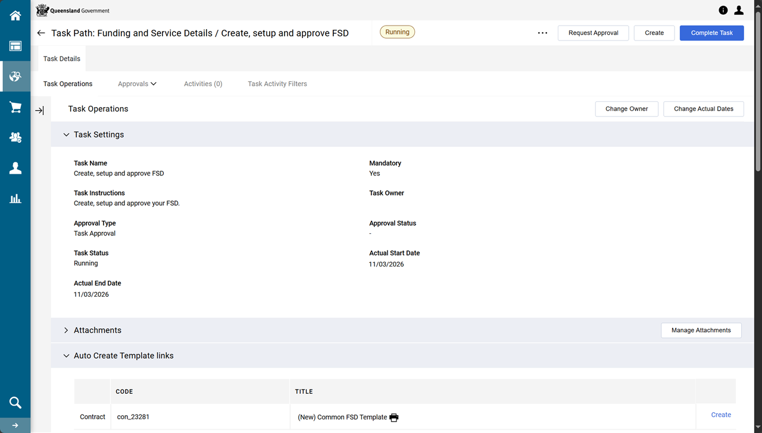Expand the Attachments section
The image size is (762, 433).
coord(66,330)
